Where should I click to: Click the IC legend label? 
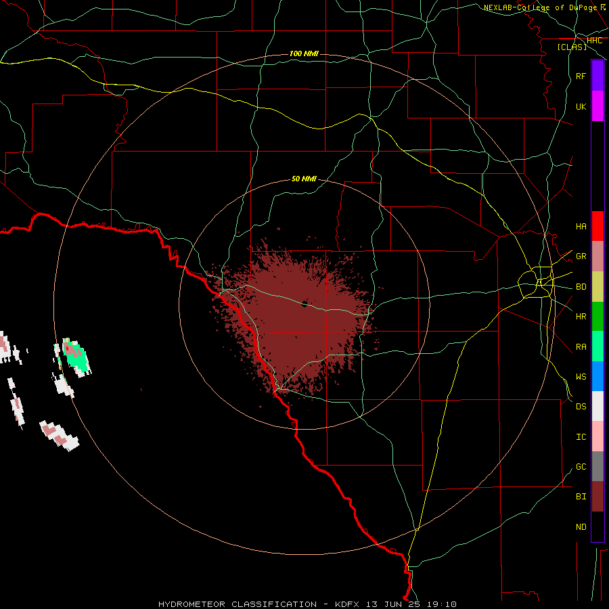581,437
